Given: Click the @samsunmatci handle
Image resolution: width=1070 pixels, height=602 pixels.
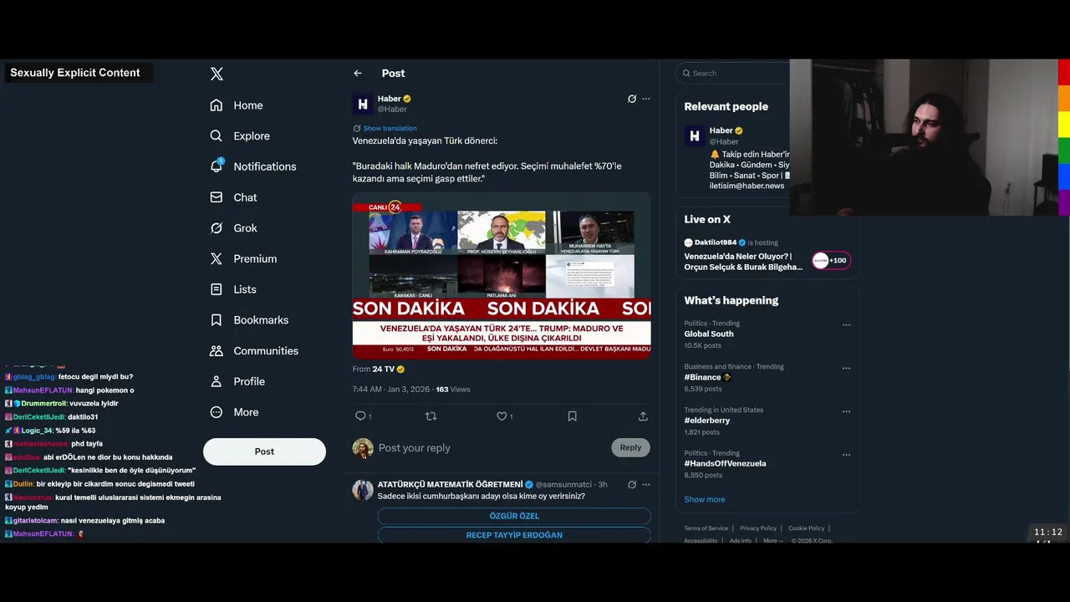Looking at the screenshot, I should click(563, 485).
